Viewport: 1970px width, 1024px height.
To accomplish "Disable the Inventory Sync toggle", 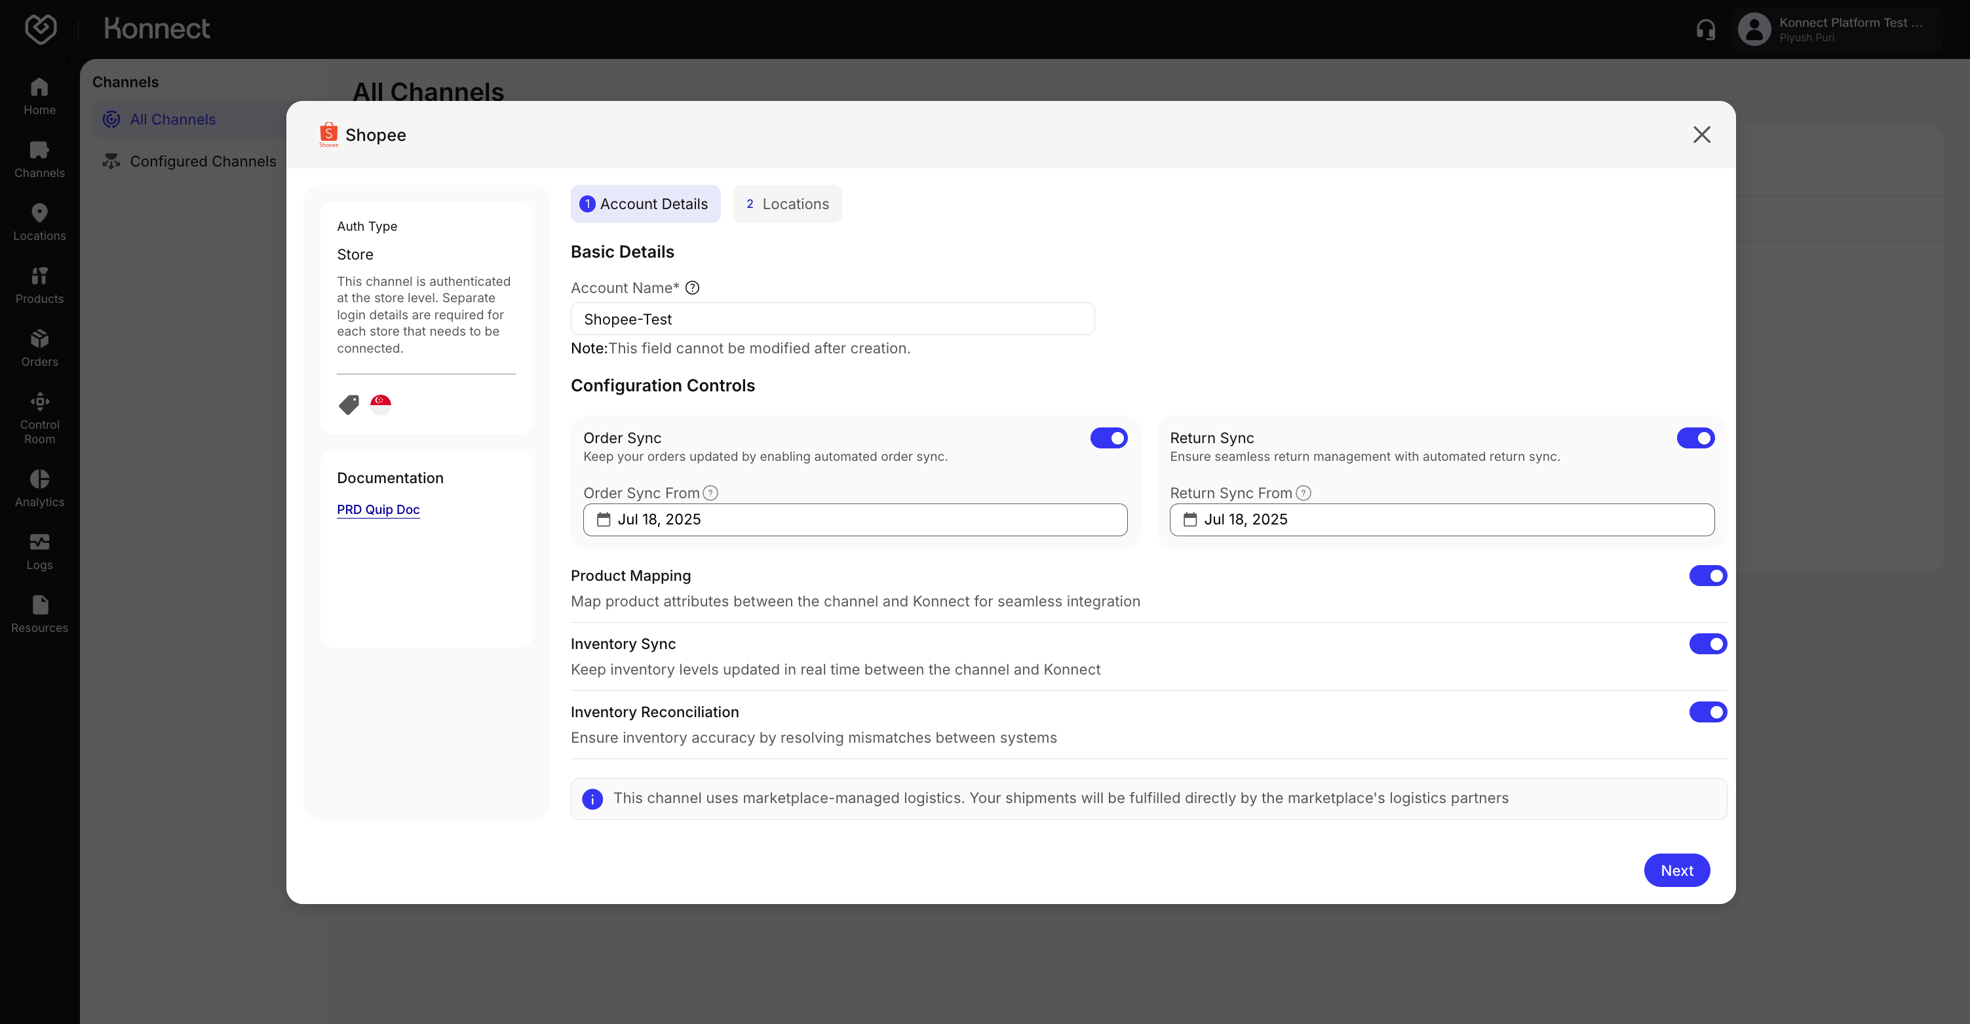I will 1708,644.
